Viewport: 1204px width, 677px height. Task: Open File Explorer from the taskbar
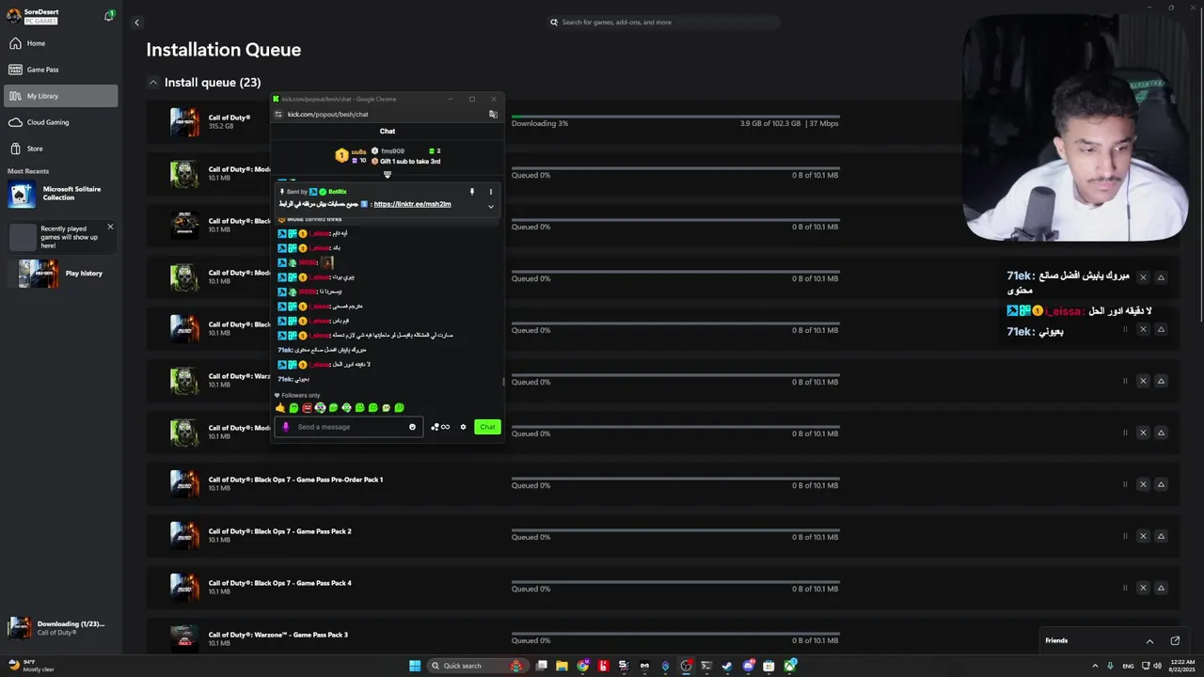click(x=562, y=666)
